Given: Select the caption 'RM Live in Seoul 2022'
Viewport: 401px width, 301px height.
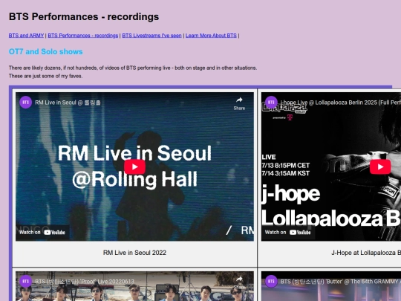Looking at the screenshot, I should (x=134, y=253).
